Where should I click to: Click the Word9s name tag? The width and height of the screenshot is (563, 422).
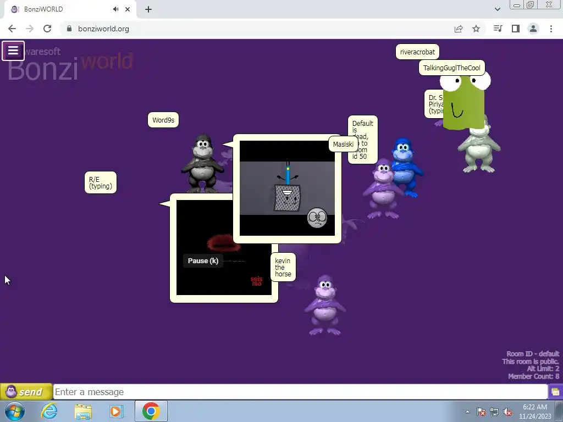[x=163, y=120]
